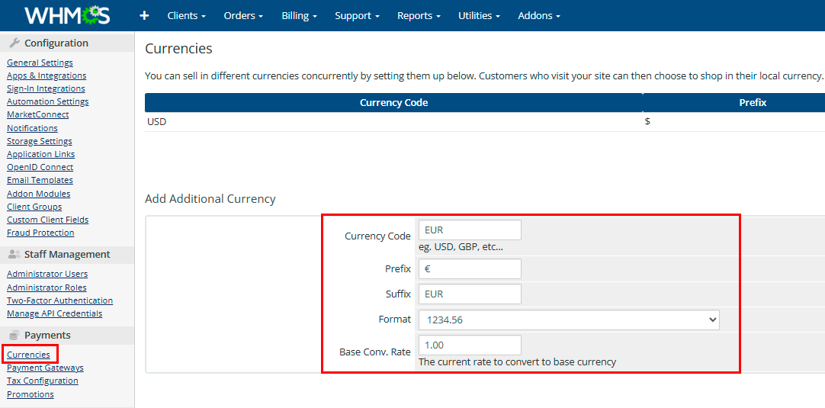Screen dimensions: 825x408
Task: Click the Base Conv. Rate field
Action: coord(470,345)
